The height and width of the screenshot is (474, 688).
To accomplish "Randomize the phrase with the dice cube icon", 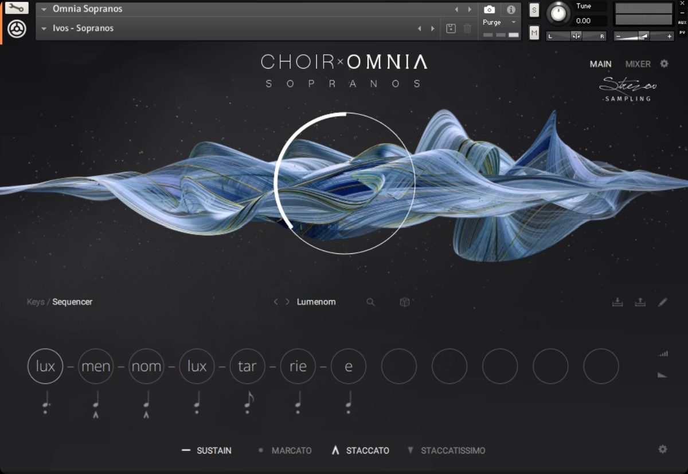I will tap(405, 302).
